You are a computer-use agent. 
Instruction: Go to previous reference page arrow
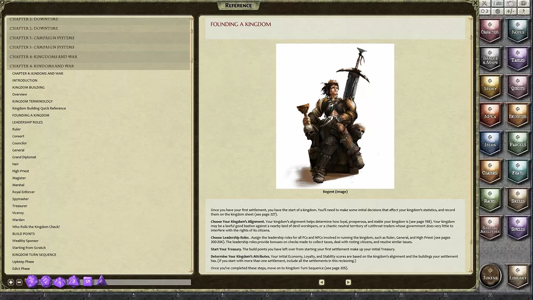point(321,282)
